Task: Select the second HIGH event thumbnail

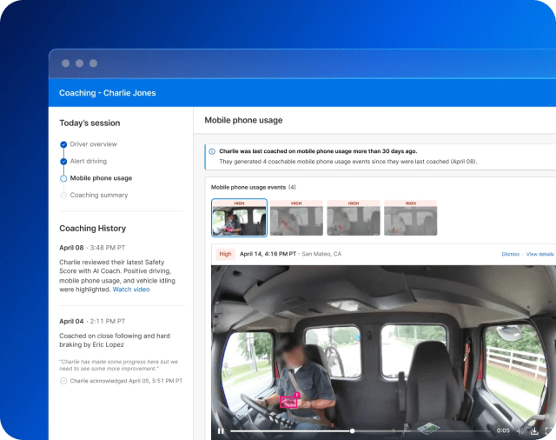Action: (296, 218)
